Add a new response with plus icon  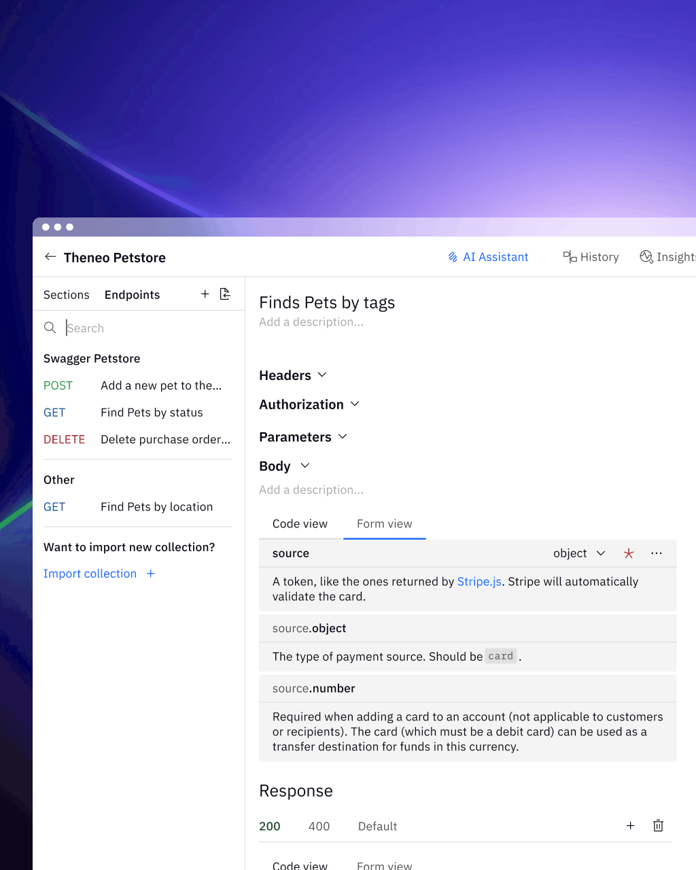[x=631, y=826]
